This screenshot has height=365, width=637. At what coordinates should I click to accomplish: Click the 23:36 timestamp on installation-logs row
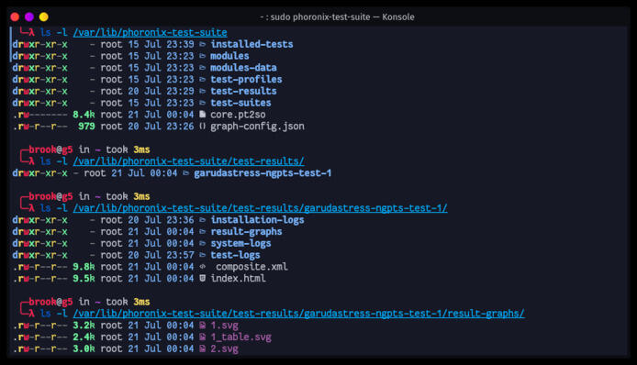click(x=181, y=220)
